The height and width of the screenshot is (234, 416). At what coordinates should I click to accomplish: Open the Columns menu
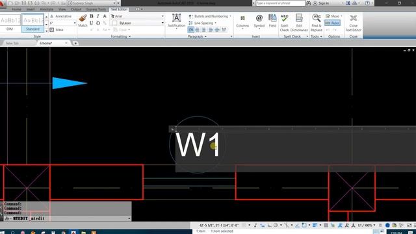click(x=242, y=21)
